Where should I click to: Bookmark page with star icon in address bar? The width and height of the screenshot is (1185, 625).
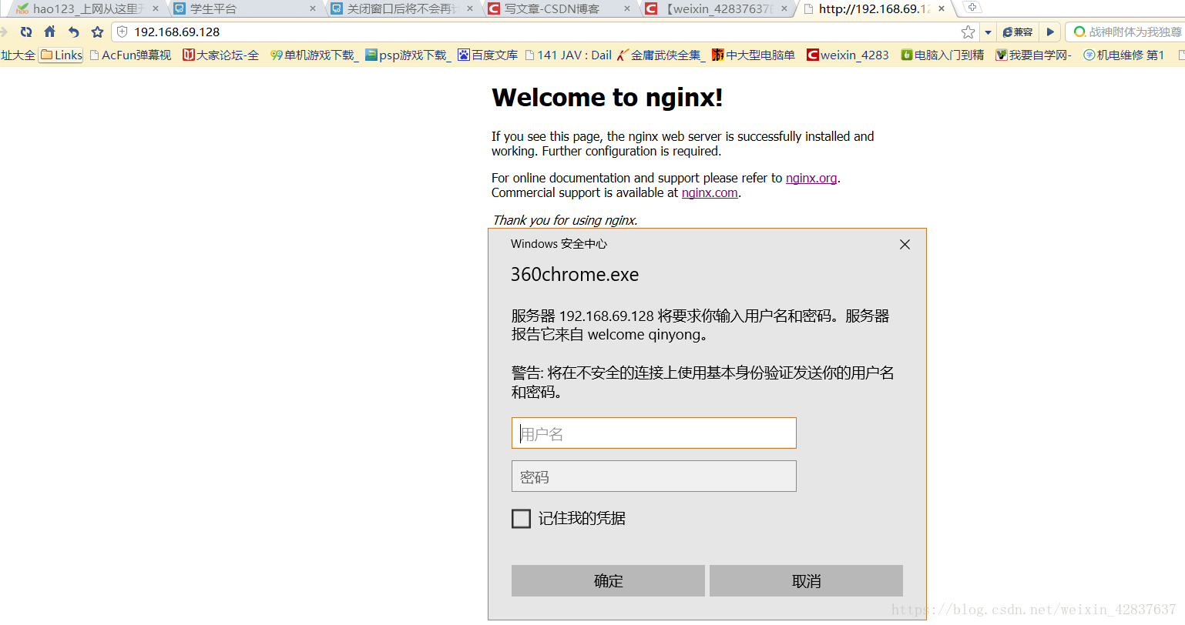968,32
